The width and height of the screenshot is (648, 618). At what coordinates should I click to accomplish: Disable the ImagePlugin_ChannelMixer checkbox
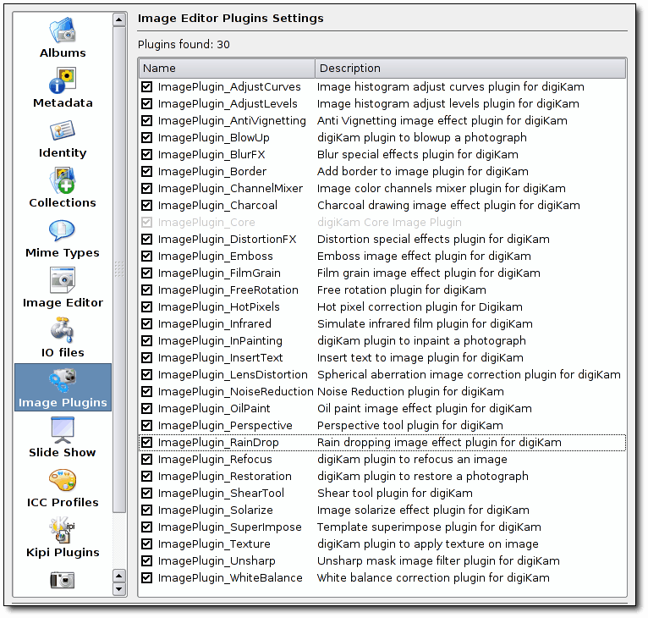(146, 188)
